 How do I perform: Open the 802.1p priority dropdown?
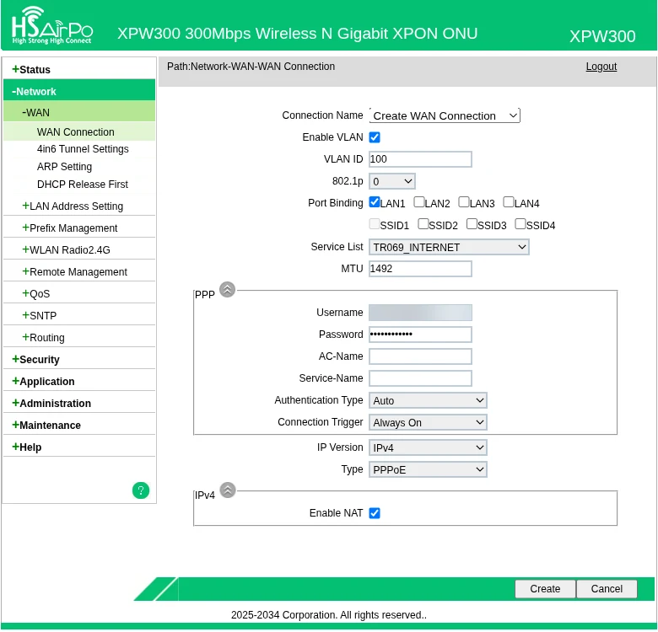pyautogui.click(x=392, y=181)
